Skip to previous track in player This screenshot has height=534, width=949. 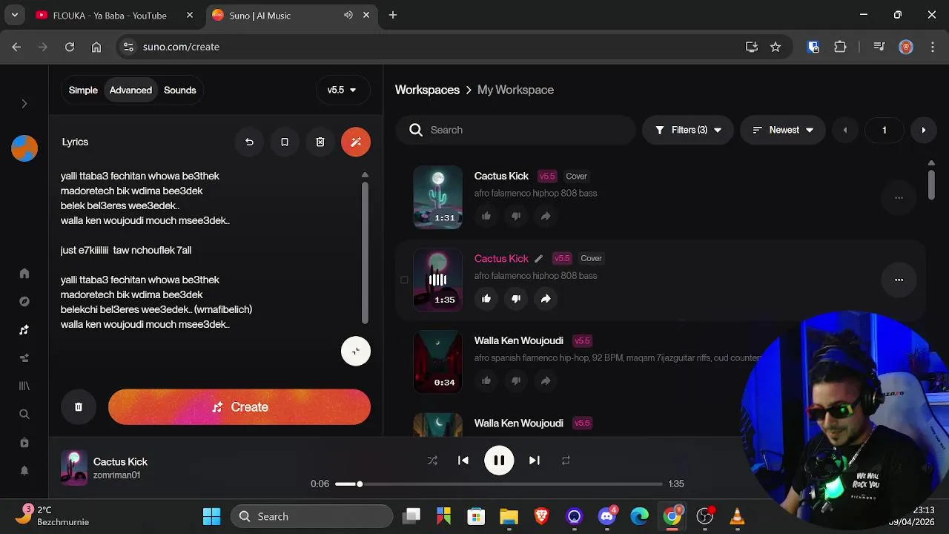coord(463,461)
